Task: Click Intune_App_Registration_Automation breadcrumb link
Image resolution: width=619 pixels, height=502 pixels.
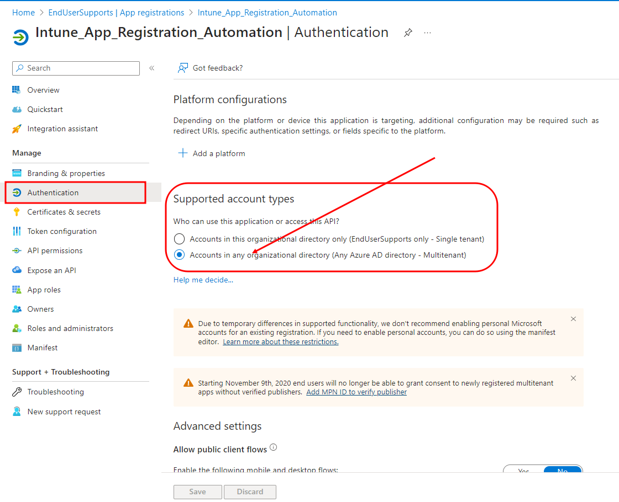Action: tap(267, 13)
